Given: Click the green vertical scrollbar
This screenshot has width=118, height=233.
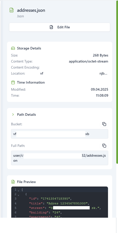Looking at the screenshot, I should pos(117,82).
